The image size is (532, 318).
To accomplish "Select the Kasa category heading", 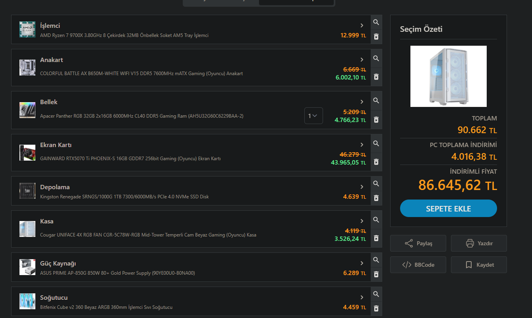I will tap(47, 221).
